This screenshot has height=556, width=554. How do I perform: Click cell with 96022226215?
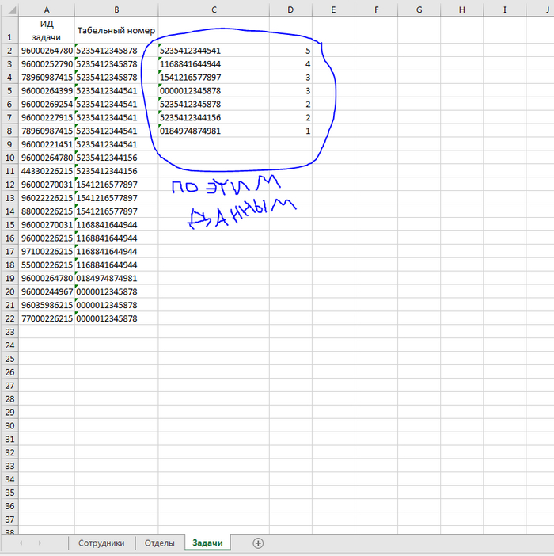point(47,198)
